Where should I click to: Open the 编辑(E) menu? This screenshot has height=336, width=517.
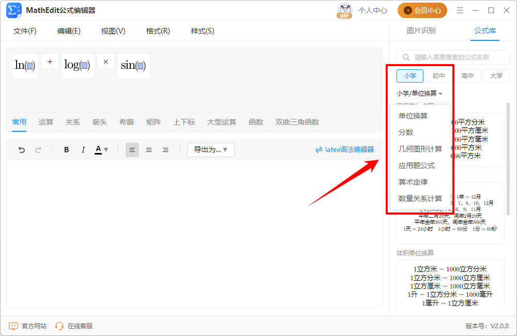[69, 31]
